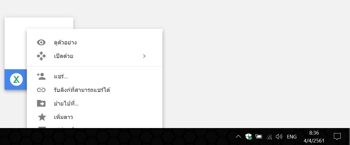This screenshot has width=350, height=145.
Task: Open the ENG input language selector
Action: point(292,137)
